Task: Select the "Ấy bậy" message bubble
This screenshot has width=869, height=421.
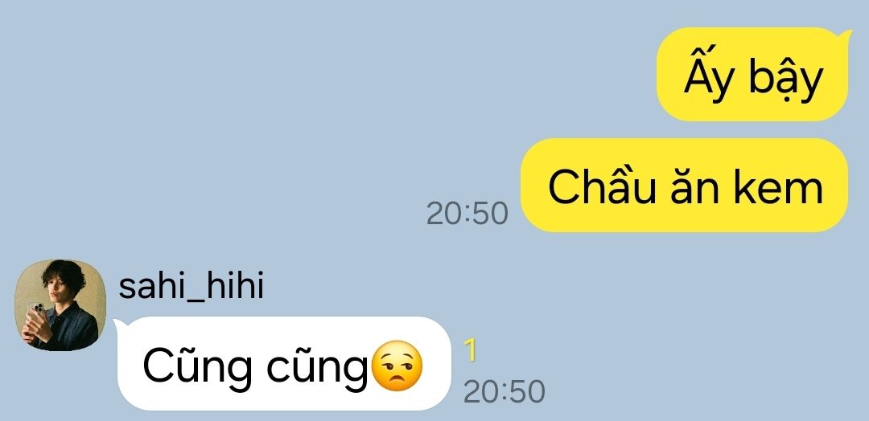Action: [752, 74]
